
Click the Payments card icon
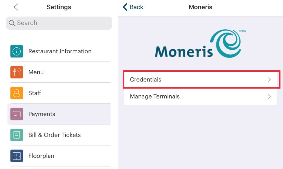pos(16,114)
